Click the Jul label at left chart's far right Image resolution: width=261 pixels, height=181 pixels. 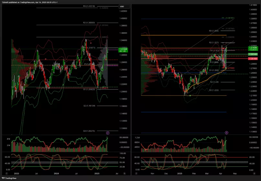116,173
